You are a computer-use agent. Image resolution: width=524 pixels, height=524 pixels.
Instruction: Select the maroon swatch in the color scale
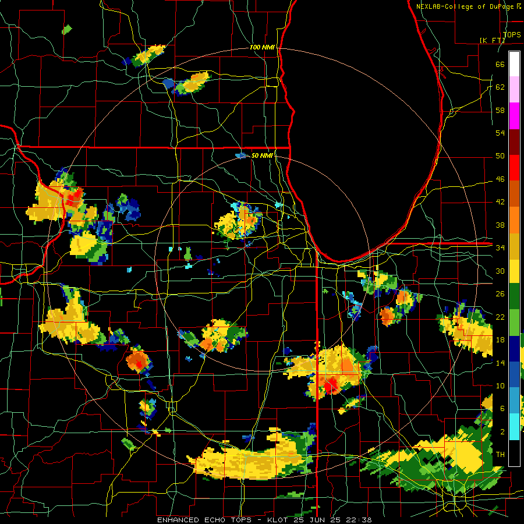click(x=514, y=141)
